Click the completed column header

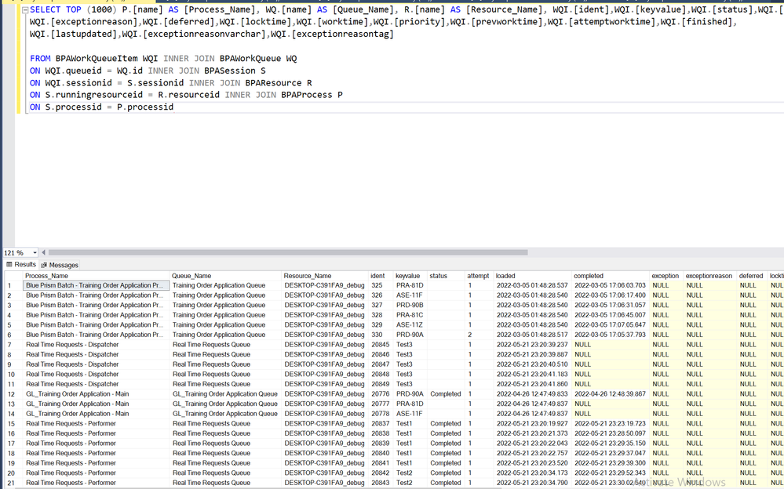point(589,276)
